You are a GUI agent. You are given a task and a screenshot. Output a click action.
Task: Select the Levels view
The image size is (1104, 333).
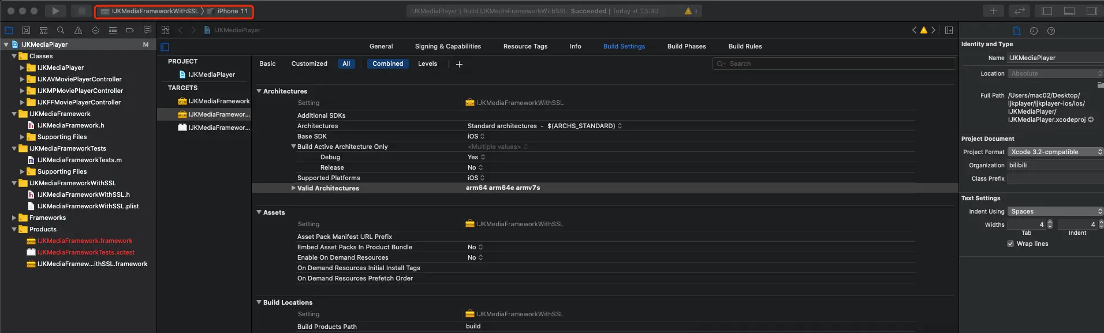427,63
